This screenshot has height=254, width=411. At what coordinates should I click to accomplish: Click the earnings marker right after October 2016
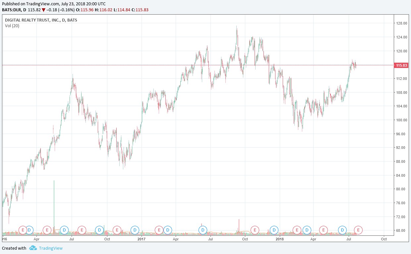click(x=117, y=230)
